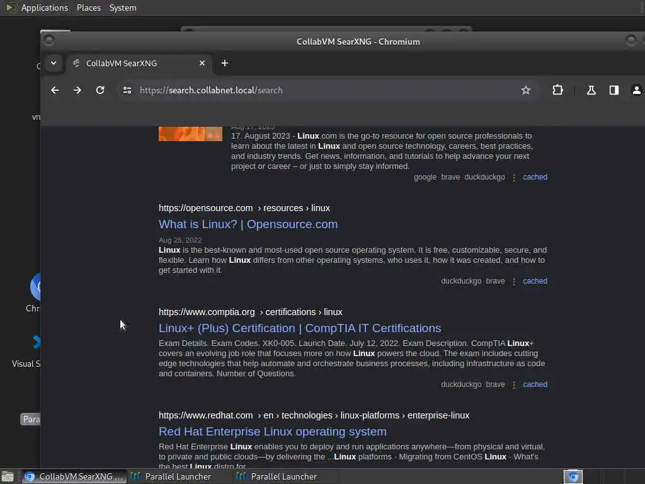The image size is (645, 484).
Task: Open Linux+ (Plus) Certification CompTIA result
Action: pyautogui.click(x=300, y=328)
